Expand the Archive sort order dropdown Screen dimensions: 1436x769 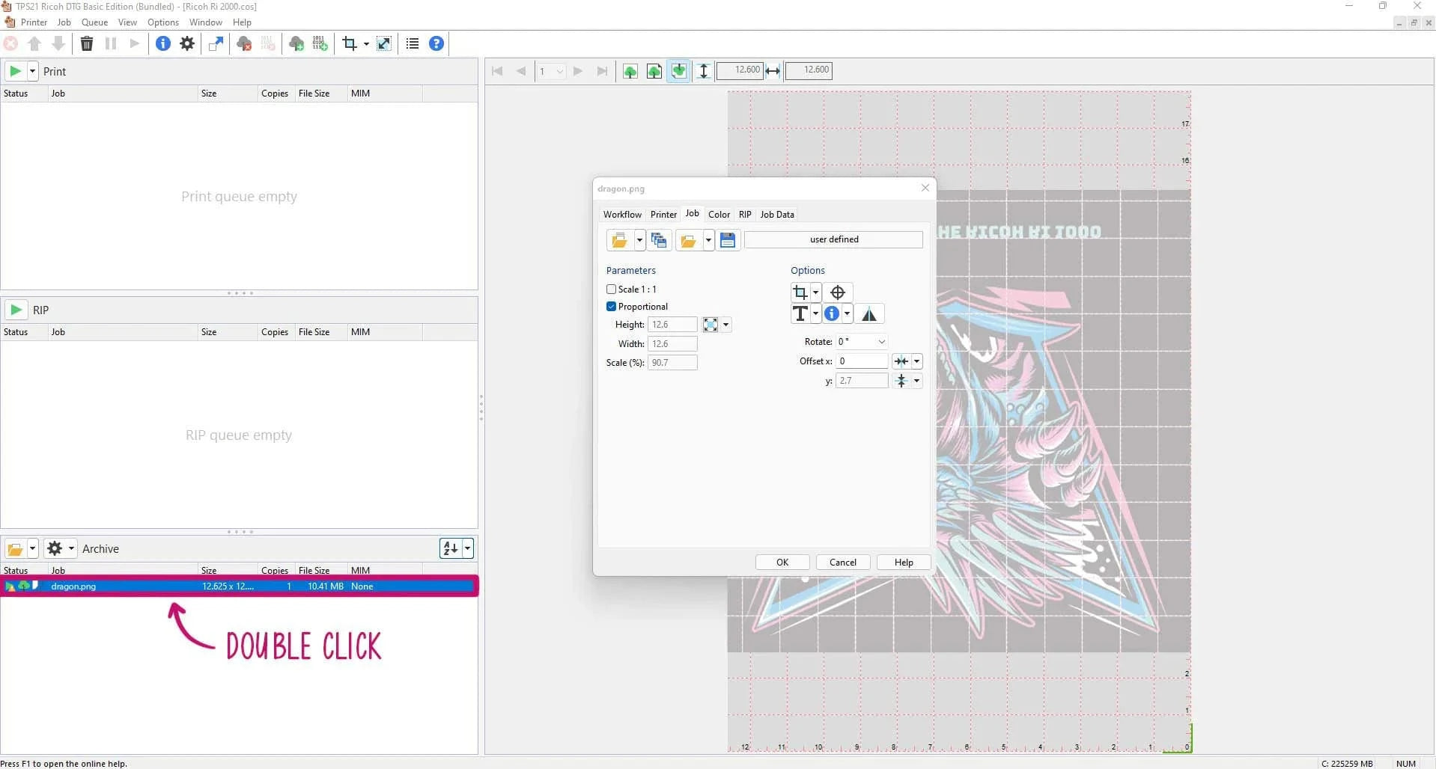click(468, 548)
